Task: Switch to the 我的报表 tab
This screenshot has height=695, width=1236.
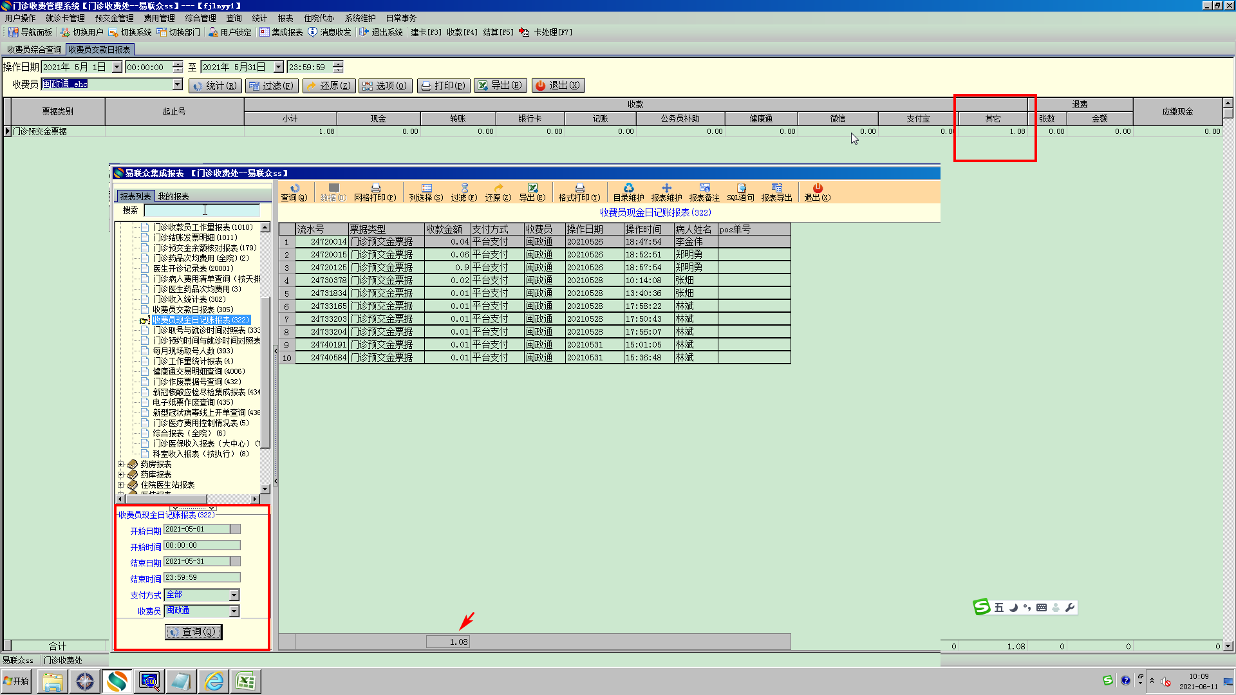Action: [173, 196]
